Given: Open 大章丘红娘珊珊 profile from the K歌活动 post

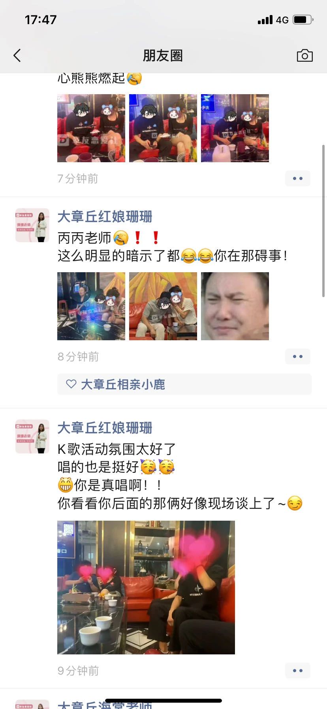Looking at the screenshot, I should (x=105, y=428).
